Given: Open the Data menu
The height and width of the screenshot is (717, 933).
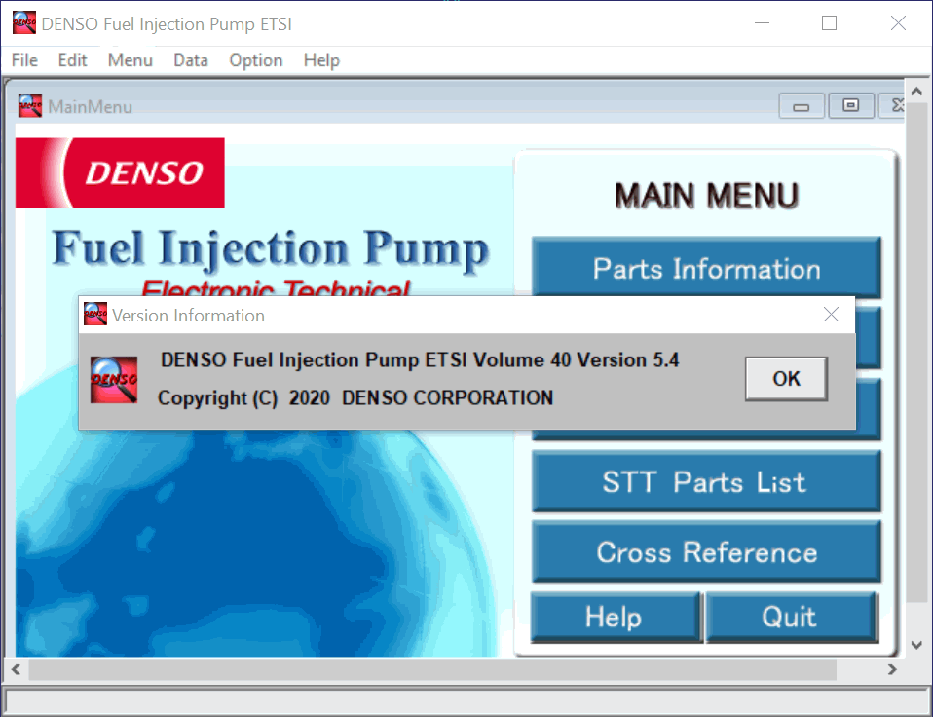Looking at the screenshot, I should point(190,59).
